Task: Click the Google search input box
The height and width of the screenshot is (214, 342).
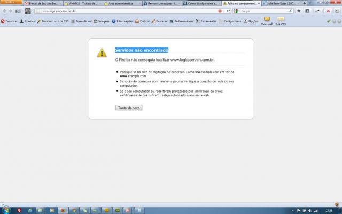Action: (x=265, y=11)
